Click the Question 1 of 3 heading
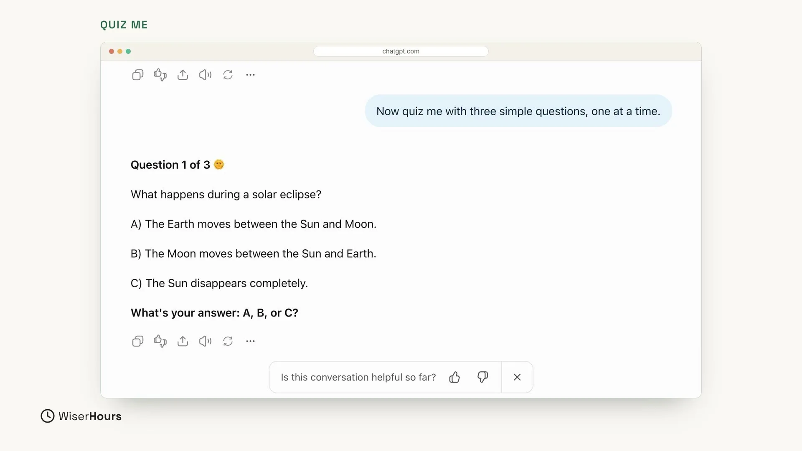Screen dimensions: 802x451 tap(177, 165)
